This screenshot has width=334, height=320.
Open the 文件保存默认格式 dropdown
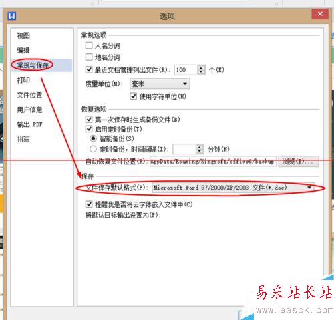pos(233,188)
